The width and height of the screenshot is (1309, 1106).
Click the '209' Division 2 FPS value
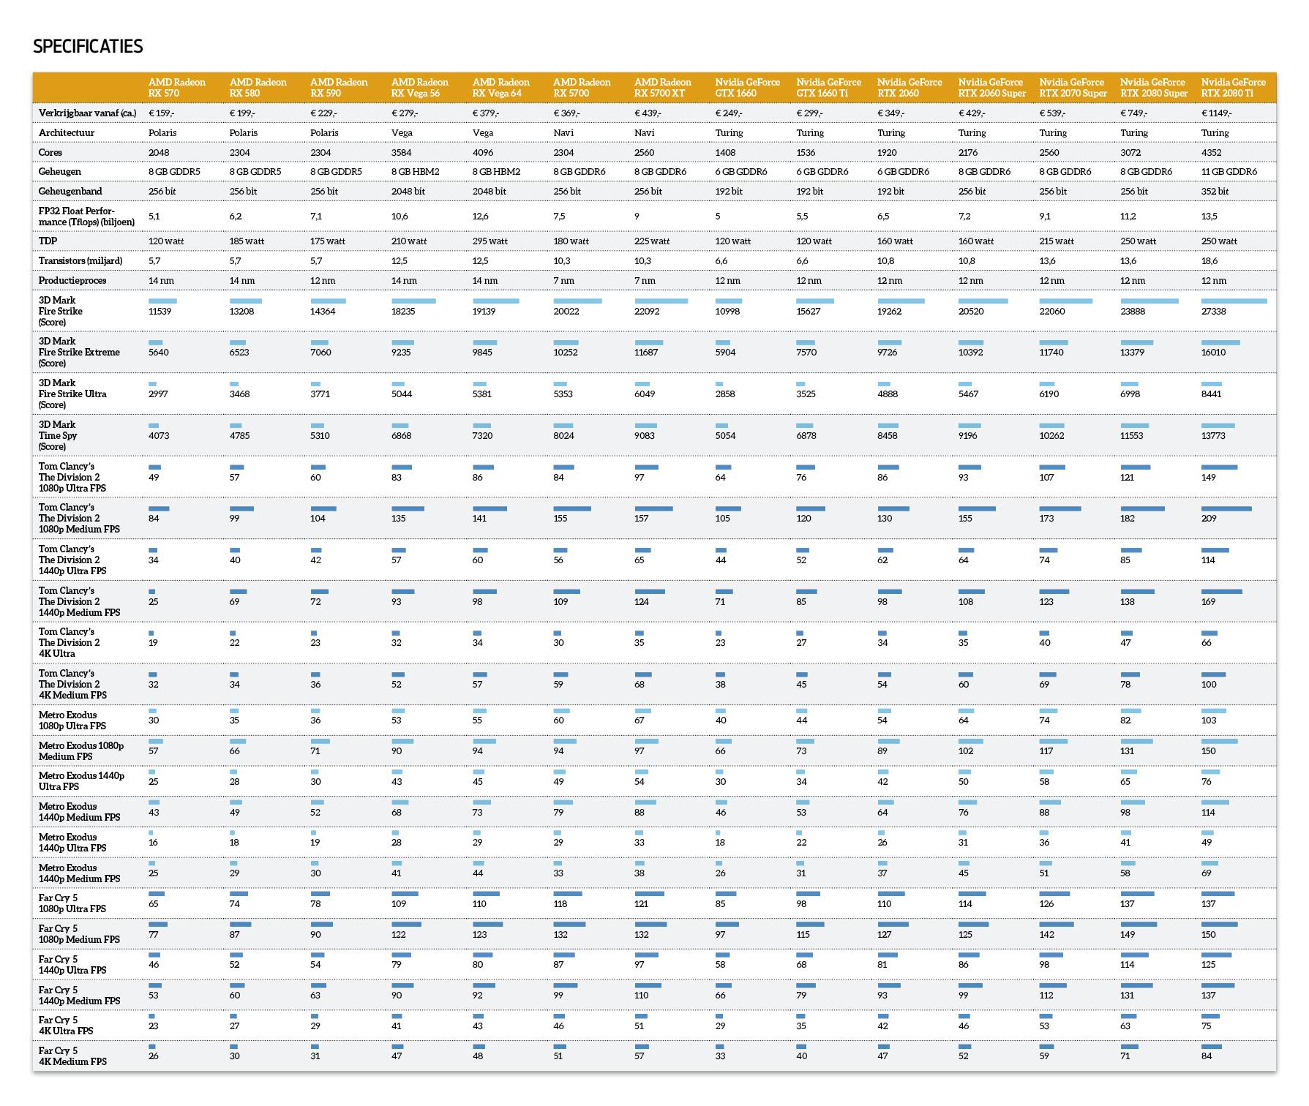click(x=1209, y=519)
